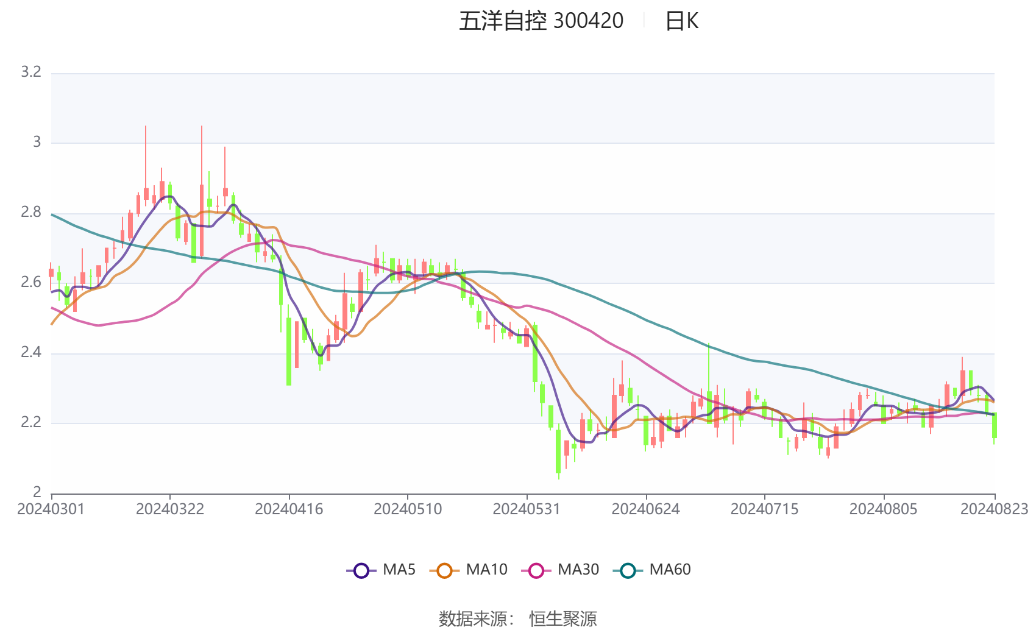This screenshot has height=630, width=1036.
Task: Toggle the MA5 series via its text label
Action: tap(399, 570)
